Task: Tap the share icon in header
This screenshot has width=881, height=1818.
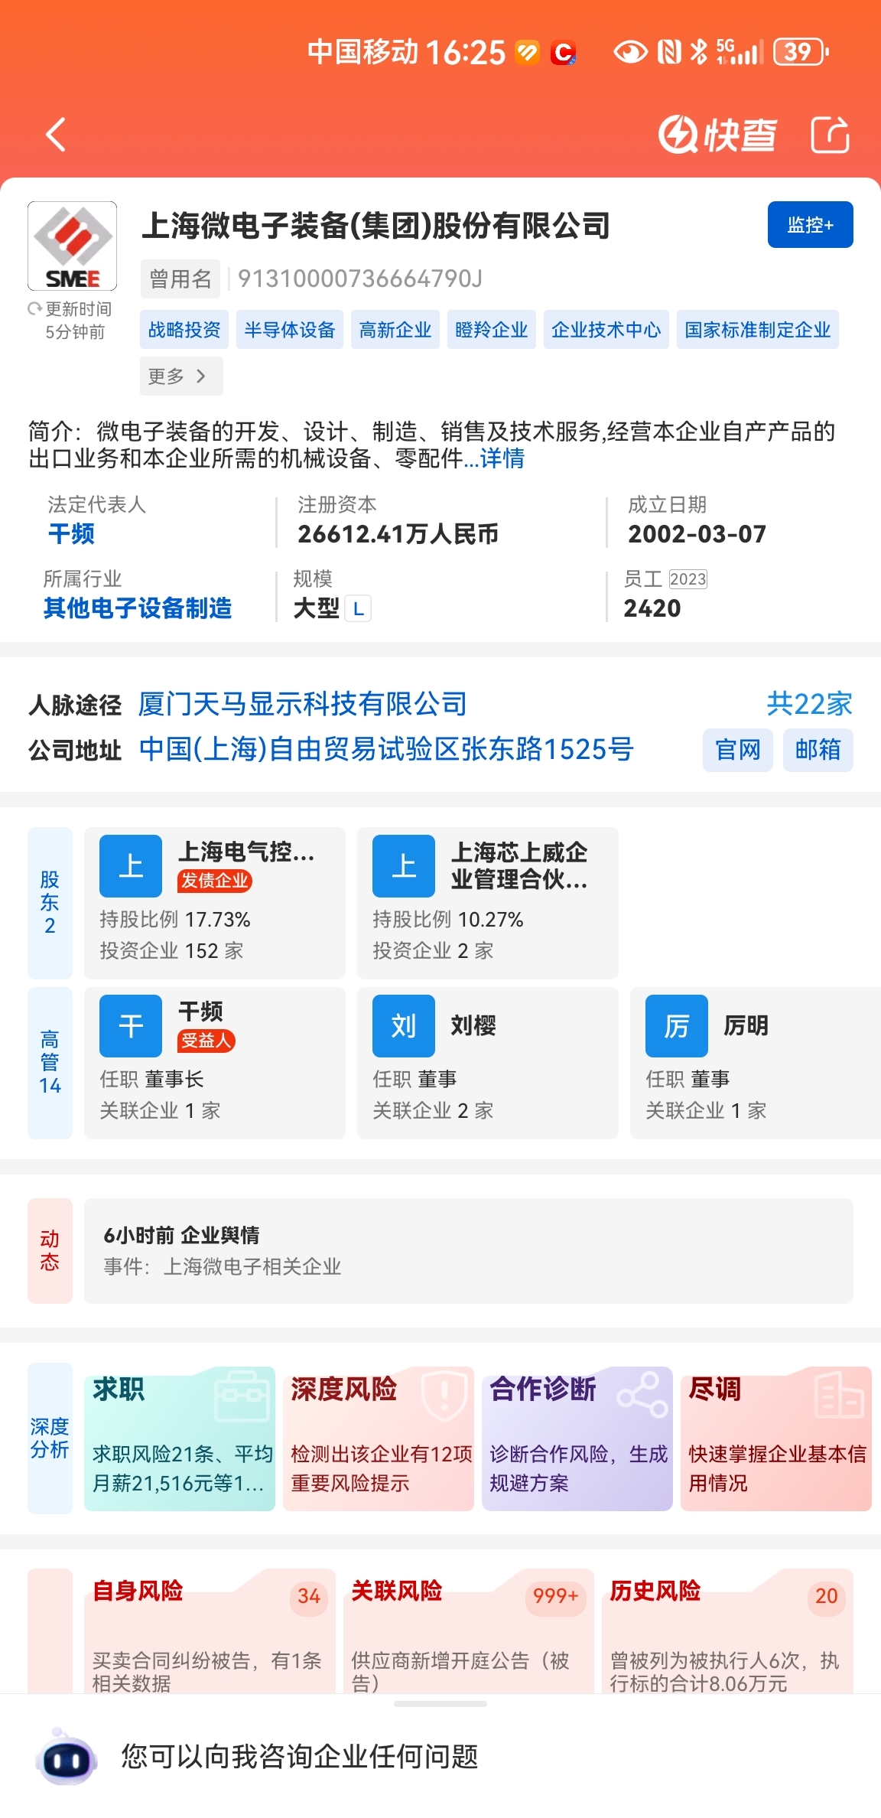Action: coord(831,135)
